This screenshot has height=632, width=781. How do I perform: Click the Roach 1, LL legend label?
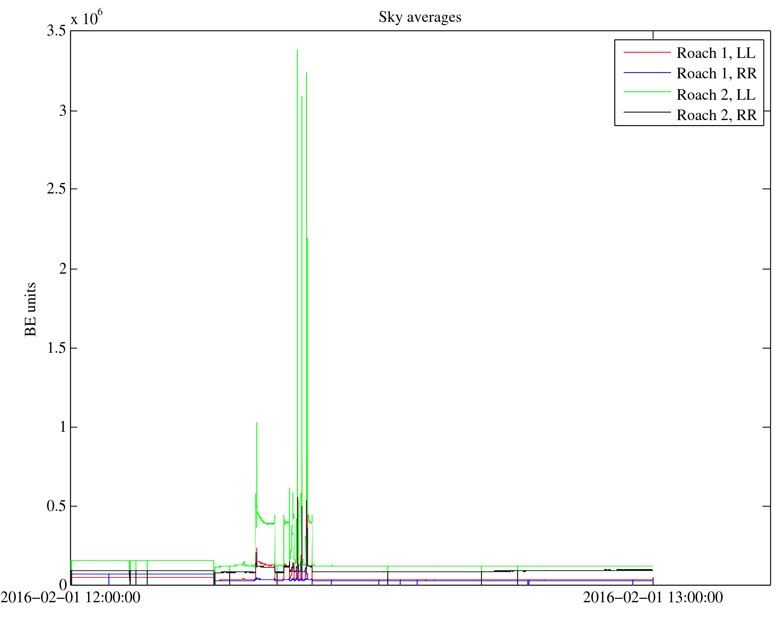coord(716,53)
